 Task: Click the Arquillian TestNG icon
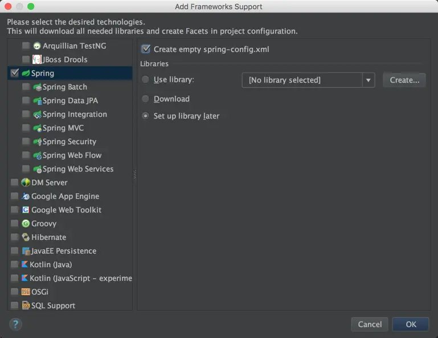(36, 46)
